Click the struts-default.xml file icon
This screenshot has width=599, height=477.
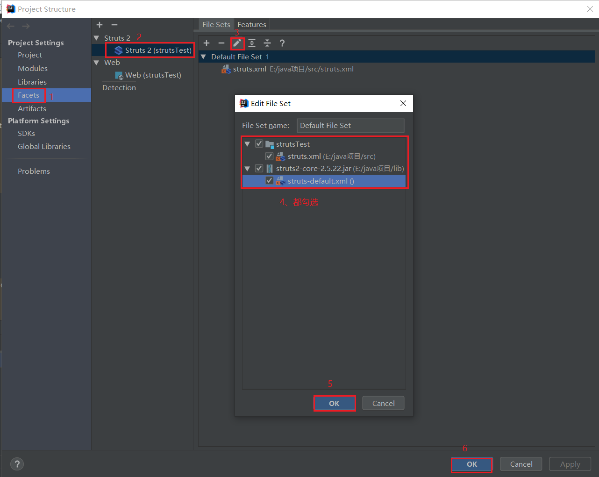(280, 181)
